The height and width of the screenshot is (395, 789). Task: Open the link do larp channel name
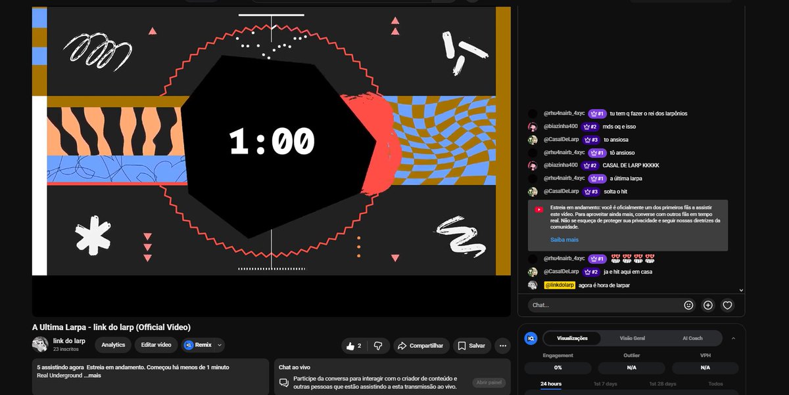(x=69, y=341)
